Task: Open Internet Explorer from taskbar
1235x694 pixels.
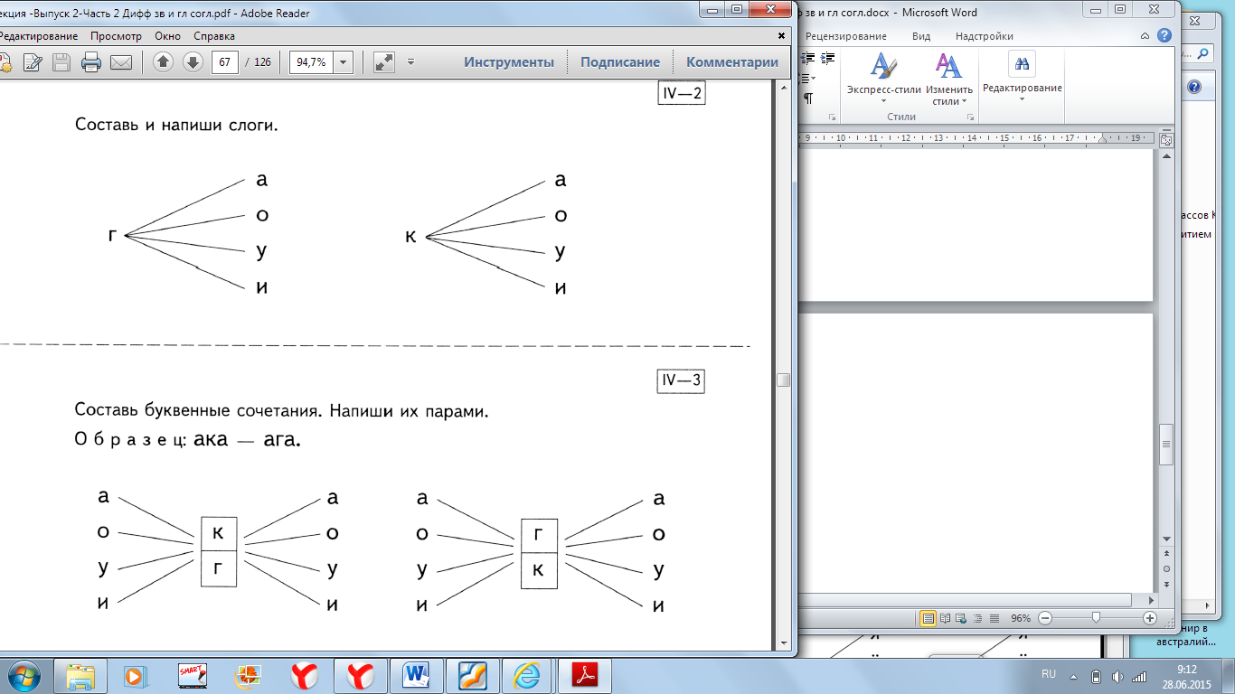Action: [527, 675]
